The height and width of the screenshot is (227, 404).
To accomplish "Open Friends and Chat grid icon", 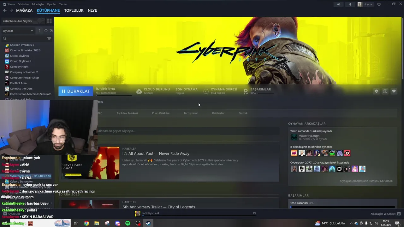I will (399, 214).
